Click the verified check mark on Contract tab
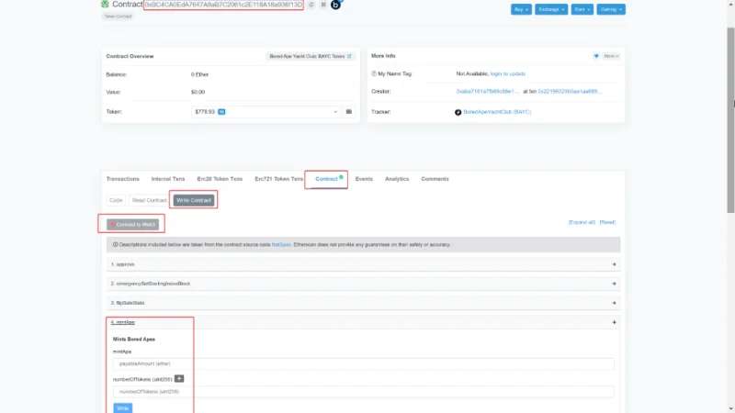The width and height of the screenshot is (735, 413). click(x=341, y=177)
